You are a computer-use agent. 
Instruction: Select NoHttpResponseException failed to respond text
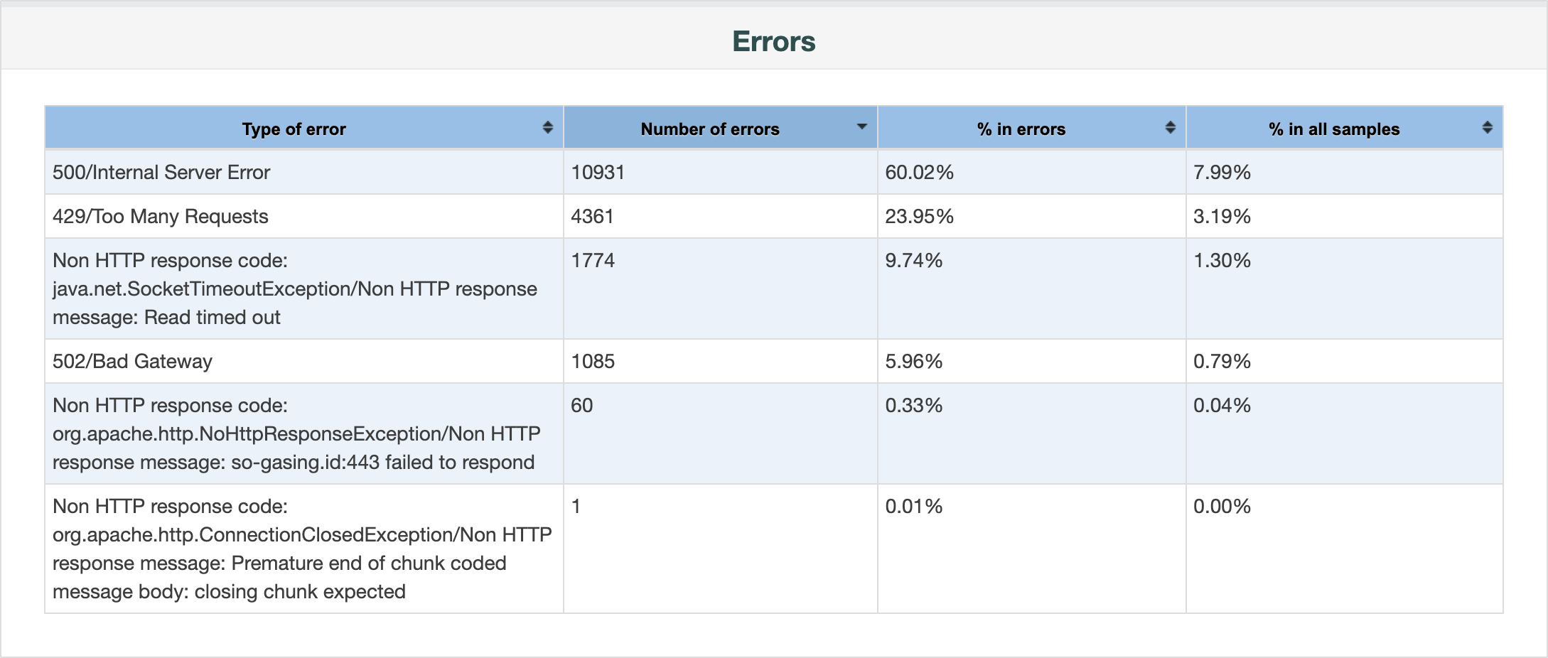tap(296, 433)
